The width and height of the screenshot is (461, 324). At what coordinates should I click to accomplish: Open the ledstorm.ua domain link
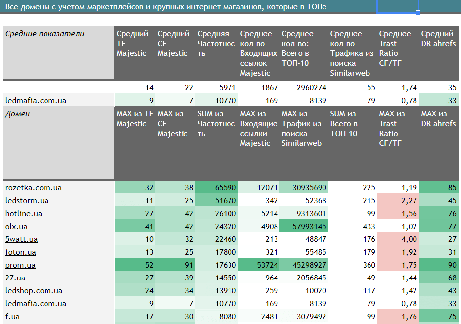point(27,201)
